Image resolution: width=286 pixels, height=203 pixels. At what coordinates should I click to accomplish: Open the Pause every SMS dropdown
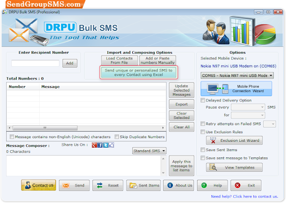coord(248,107)
